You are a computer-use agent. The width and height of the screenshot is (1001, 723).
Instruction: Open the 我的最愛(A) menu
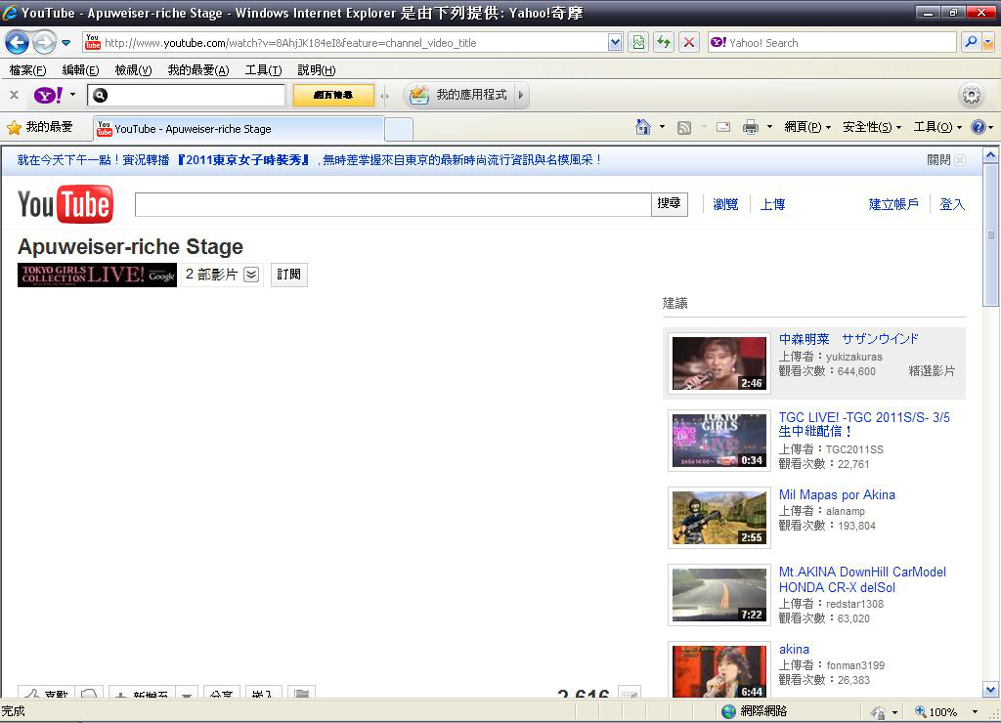[197, 70]
